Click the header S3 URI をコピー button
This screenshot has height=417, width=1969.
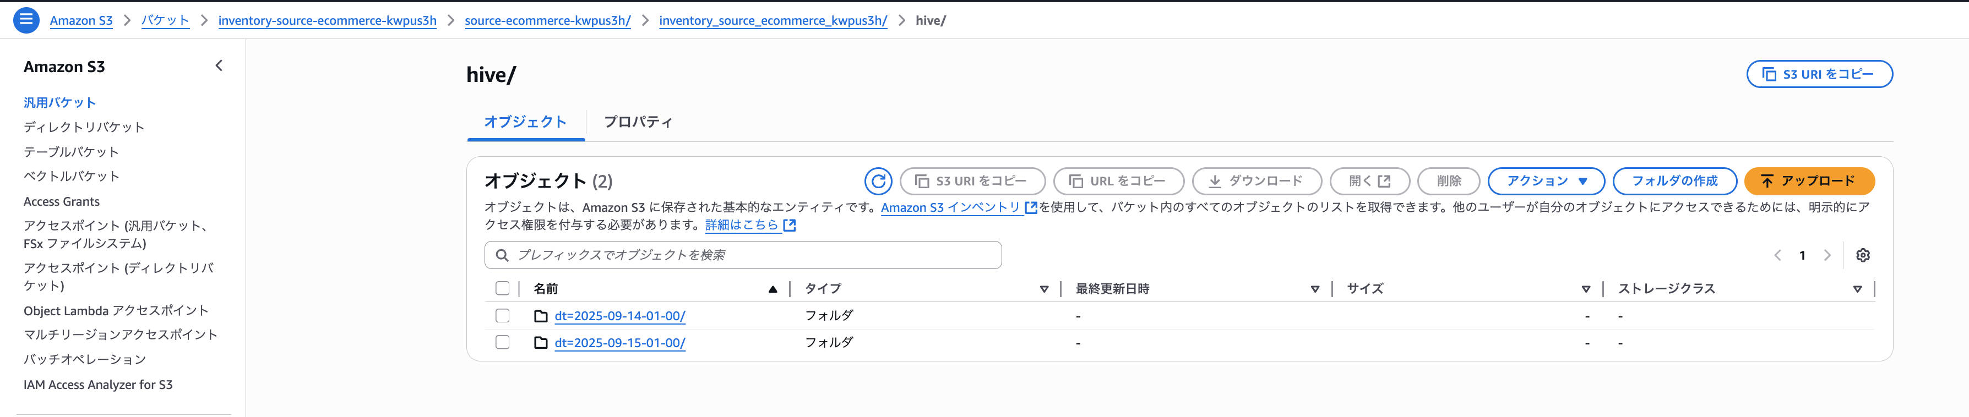(x=1819, y=74)
